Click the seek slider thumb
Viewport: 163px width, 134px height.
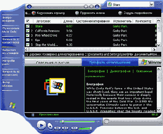tap(63, 122)
